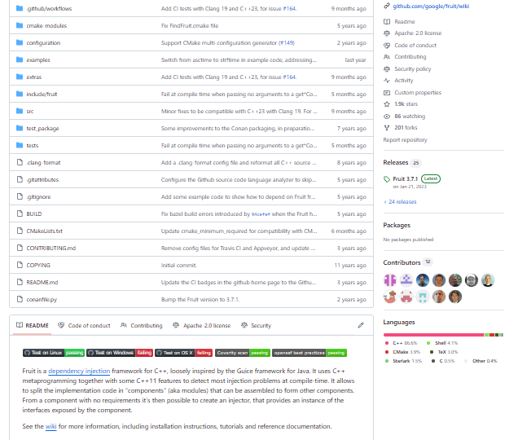This screenshot has width=518, height=440.
Task: Open the configuration folder
Action: pyautogui.click(x=43, y=43)
